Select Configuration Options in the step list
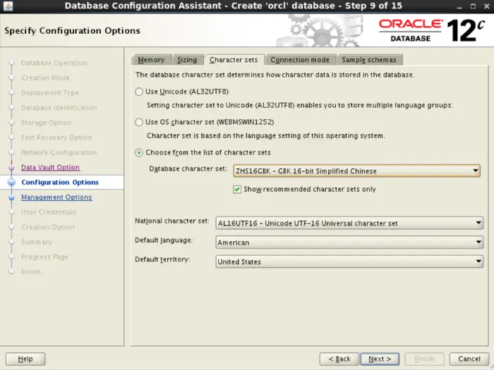The height and width of the screenshot is (370, 494). [x=60, y=182]
